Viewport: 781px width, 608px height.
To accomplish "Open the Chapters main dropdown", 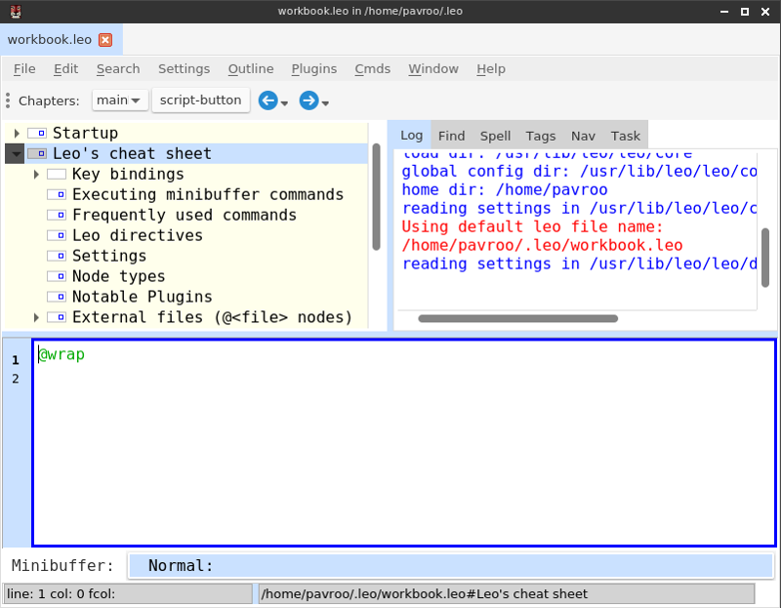I will click(119, 101).
